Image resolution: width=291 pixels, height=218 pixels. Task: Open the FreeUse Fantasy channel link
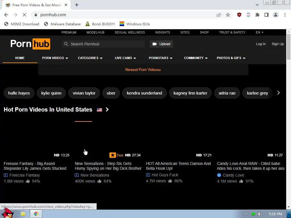(24, 175)
